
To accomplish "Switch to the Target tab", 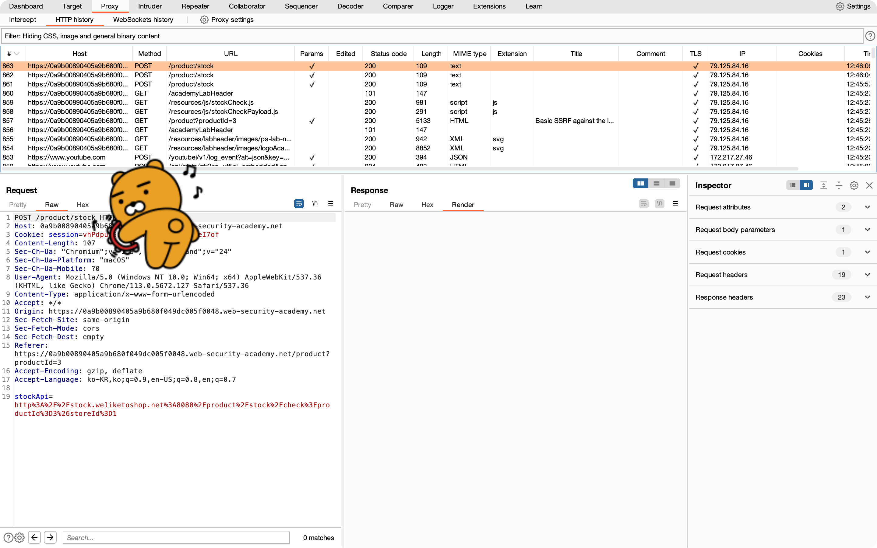I will [72, 6].
